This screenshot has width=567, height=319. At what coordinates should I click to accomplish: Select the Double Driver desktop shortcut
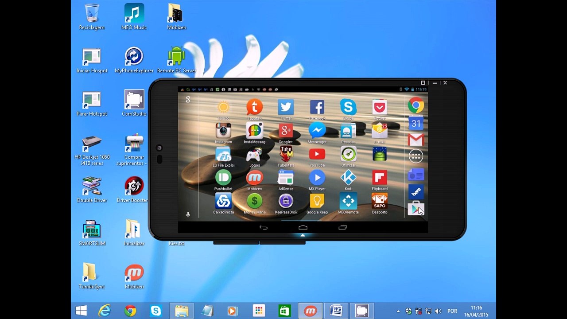click(92, 190)
